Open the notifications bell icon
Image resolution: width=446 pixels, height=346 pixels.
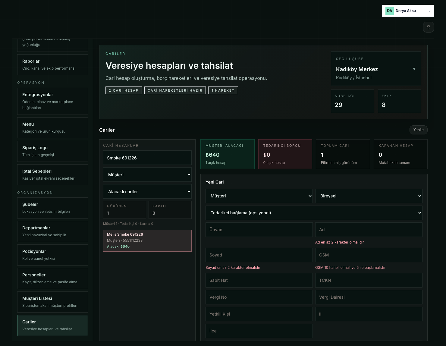(429, 27)
